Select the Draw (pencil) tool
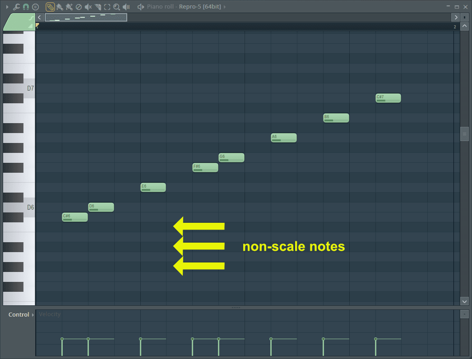 click(x=50, y=7)
